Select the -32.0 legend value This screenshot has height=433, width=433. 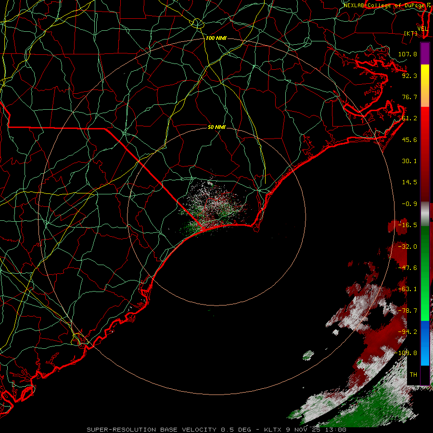tap(408, 247)
